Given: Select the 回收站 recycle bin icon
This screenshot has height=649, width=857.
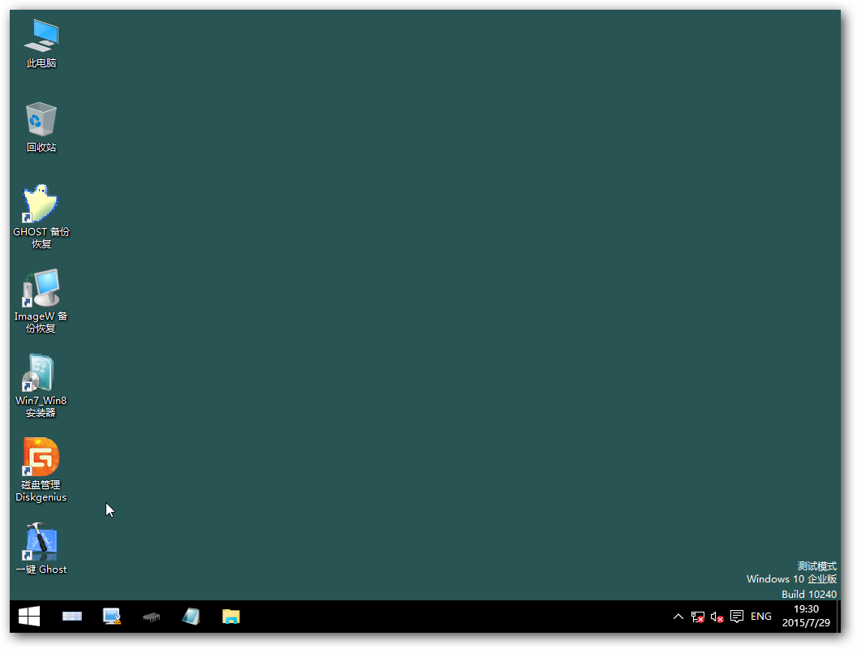Looking at the screenshot, I should (41, 128).
